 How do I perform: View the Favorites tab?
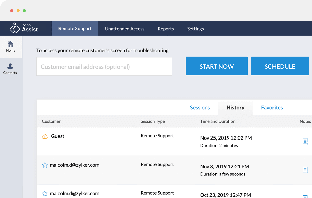272,108
